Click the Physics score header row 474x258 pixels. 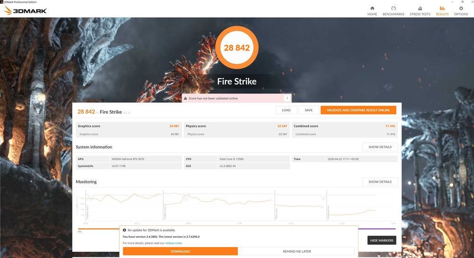(x=237, y=126)
